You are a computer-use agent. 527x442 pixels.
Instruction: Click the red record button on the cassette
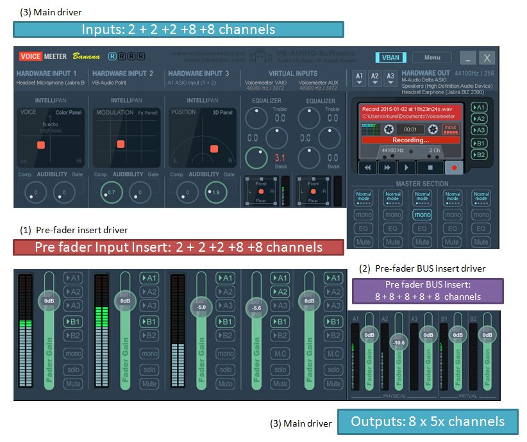(454, 167)
